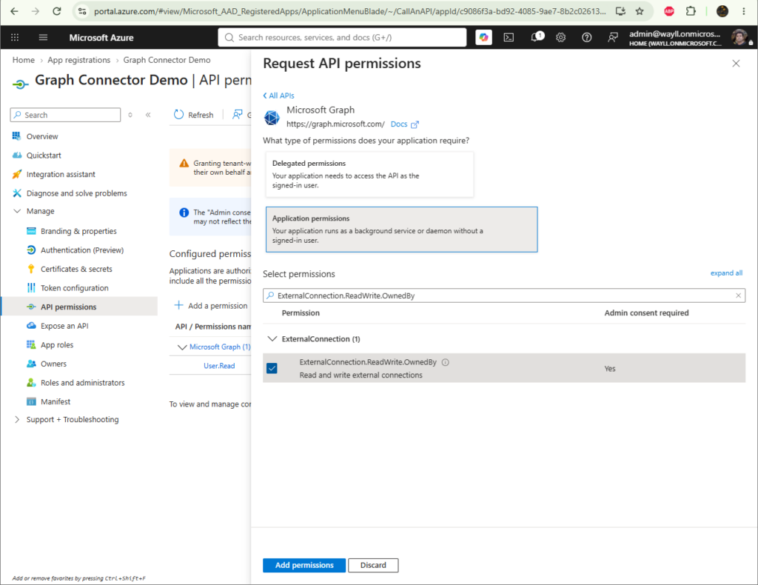Open Branding & properties
Viewport: 758px width, 585px height.
pos(78,231)
